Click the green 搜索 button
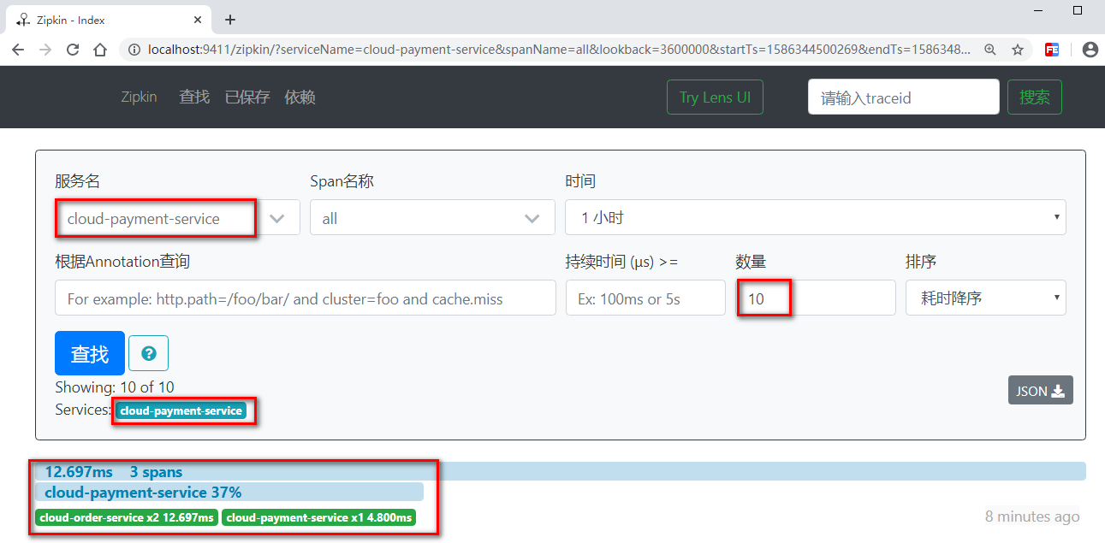This screenshot has width=1105, height=543. (x=1035, y=97)
